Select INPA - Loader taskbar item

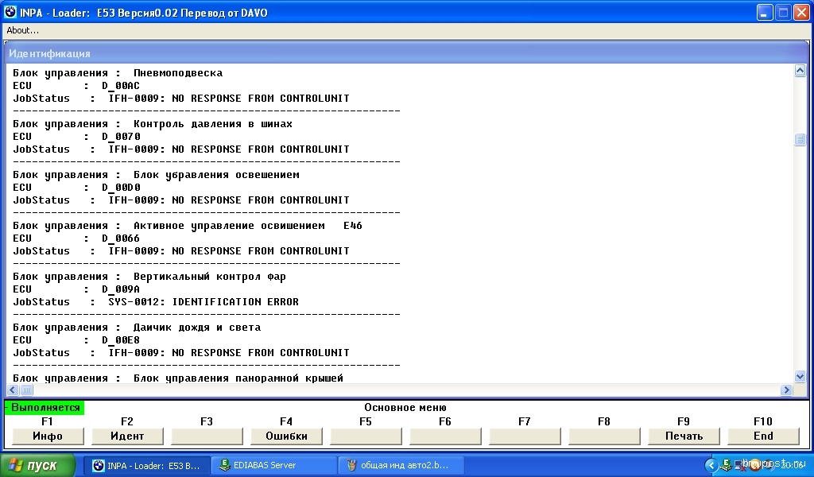[146, 465]
